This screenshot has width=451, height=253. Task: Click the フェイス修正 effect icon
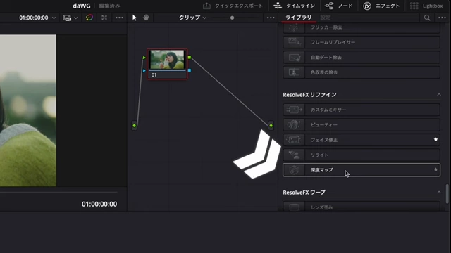tap(294, 140)
